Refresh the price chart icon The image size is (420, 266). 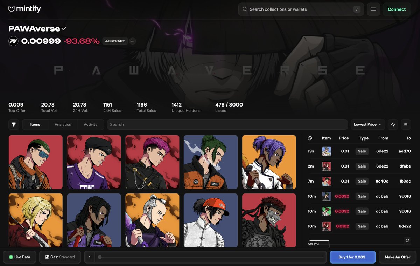point(407,240)
